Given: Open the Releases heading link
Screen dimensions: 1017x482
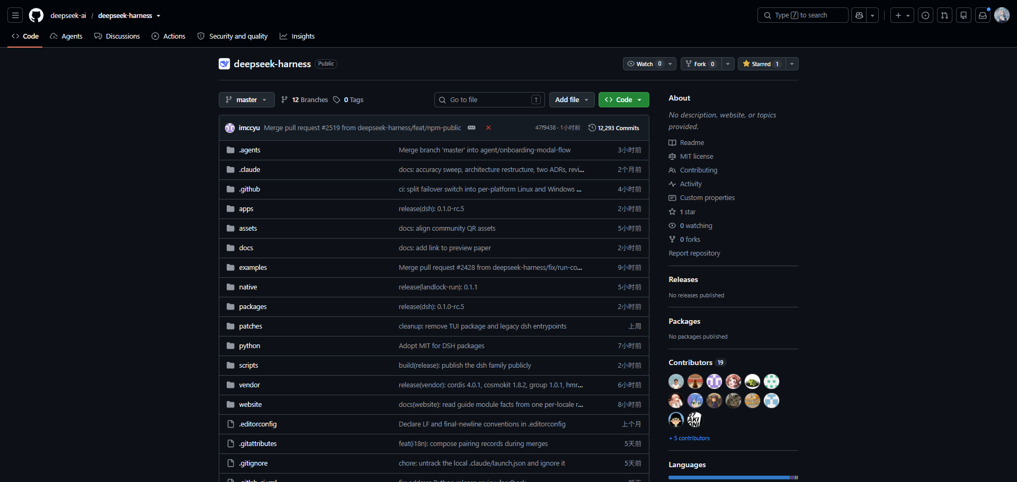Looking at the screenshot, I should [683, 280].
